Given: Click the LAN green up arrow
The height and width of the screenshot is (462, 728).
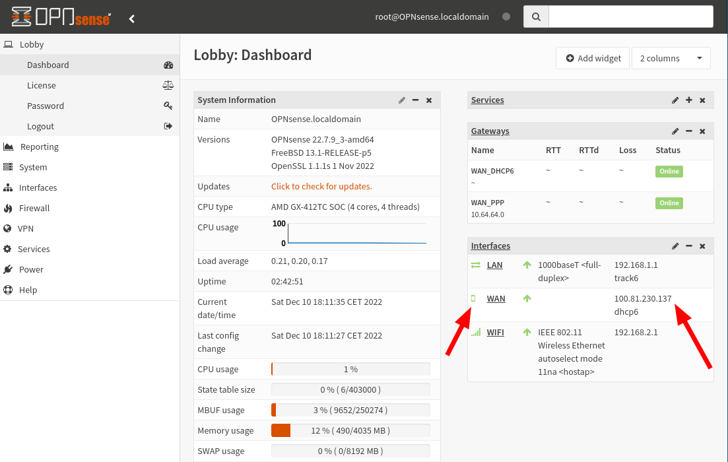Looking at the screenshot, I should [x=527, y=265].
